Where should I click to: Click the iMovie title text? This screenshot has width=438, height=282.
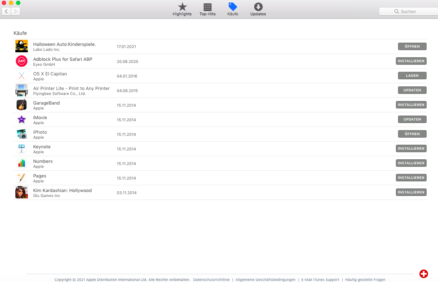coord(40,117)
